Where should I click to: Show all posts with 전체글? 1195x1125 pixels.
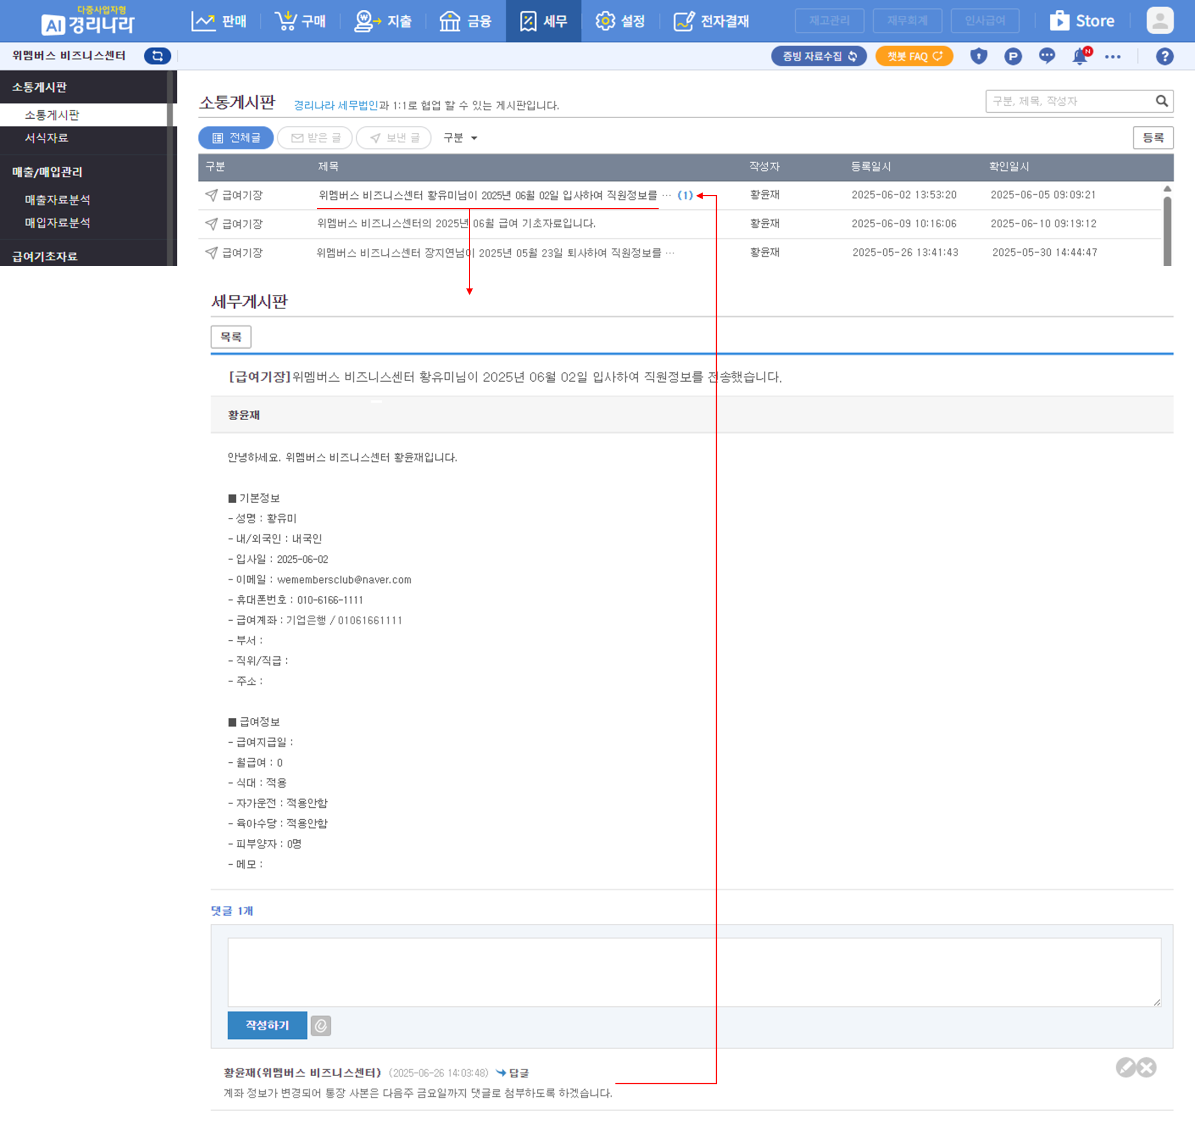coord(236,138)
